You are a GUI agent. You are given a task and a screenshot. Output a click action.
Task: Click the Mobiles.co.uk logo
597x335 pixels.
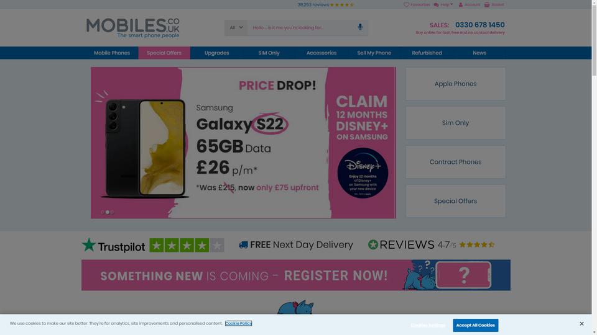(133, 28)
